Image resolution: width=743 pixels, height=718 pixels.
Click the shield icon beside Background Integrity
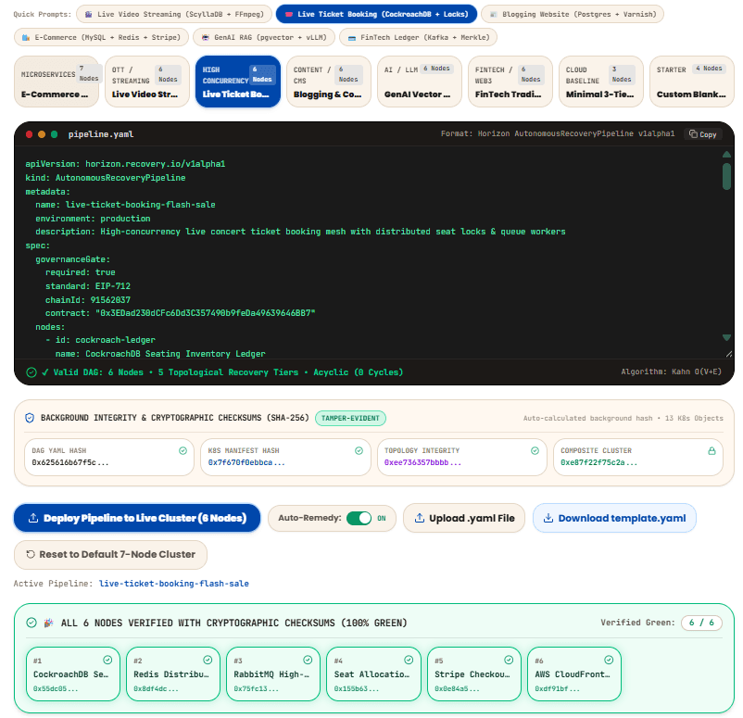30,418
